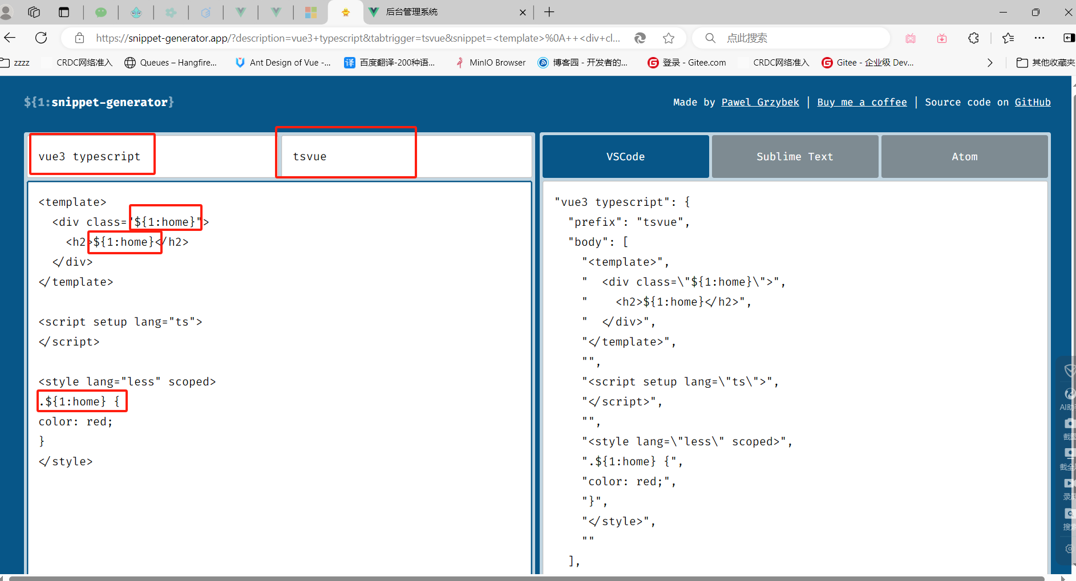
Task: Select the VSCode output tab
Action: pos(625,156)
